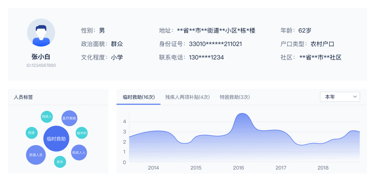Open the 特困救助(3次) tab
The width and height of the screenshot is (375, 182).
235,97
